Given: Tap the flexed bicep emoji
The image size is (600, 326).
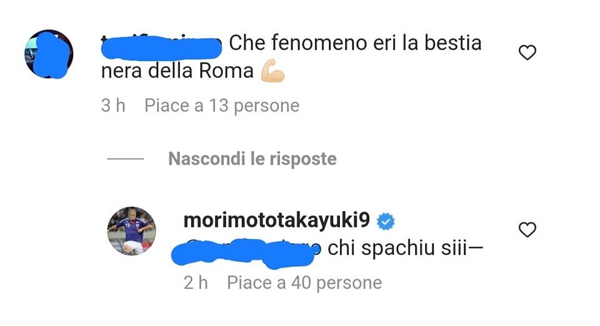Looking at the screenshot, I should pyautogui.click(x=272, y=71).
